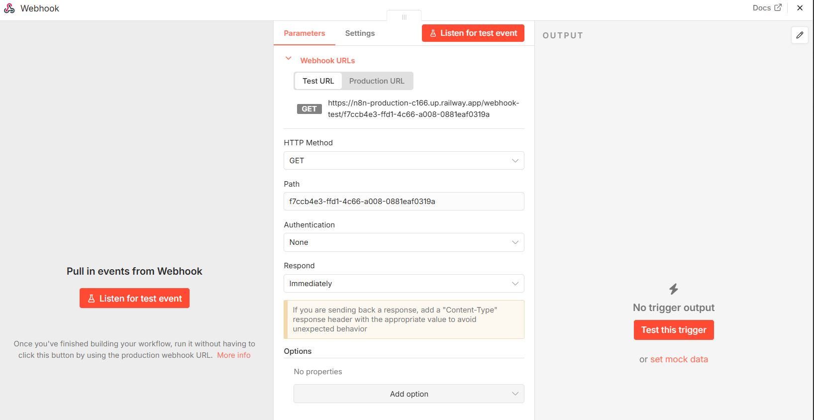Click the More info link
The image size is (814, 420).
click(x=233, y=355)
